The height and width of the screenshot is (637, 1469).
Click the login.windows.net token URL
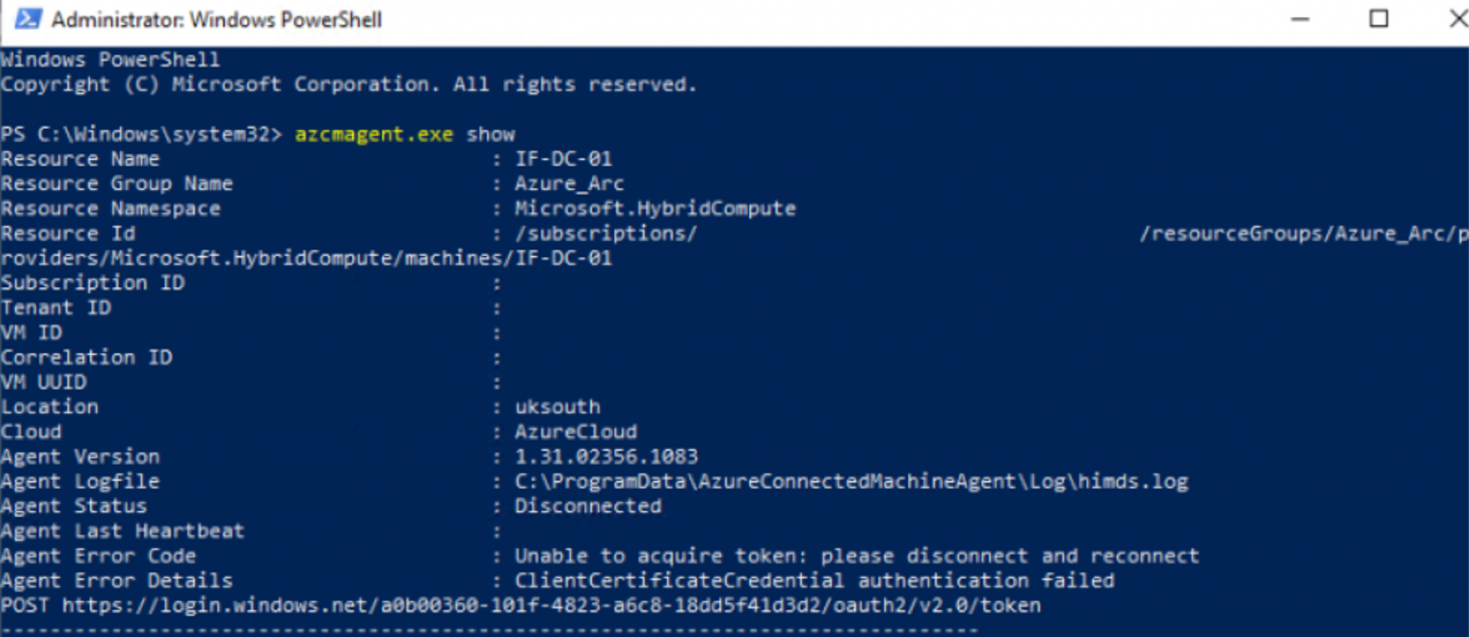tap(551, 605)
